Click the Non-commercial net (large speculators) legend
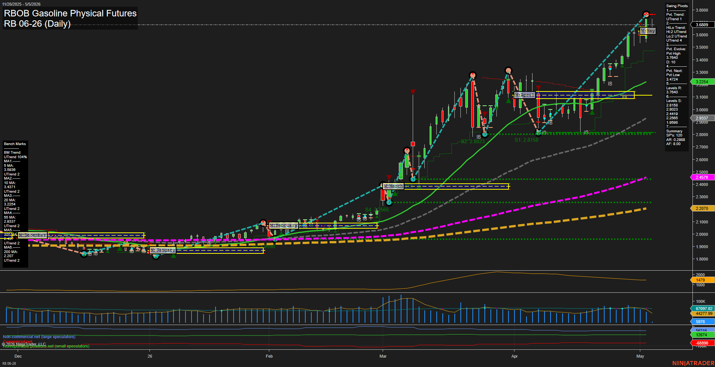This screenshot has width=715, height=367. tap(39, 337)
